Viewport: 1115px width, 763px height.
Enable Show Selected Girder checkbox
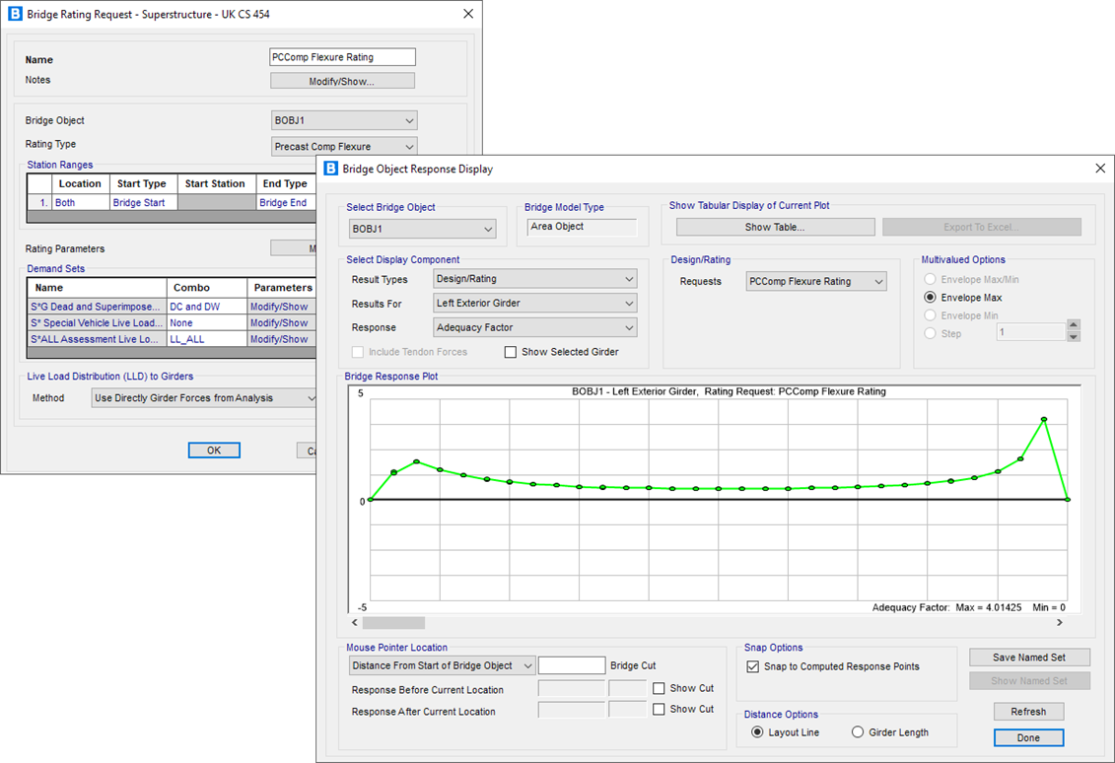[511, 352]
